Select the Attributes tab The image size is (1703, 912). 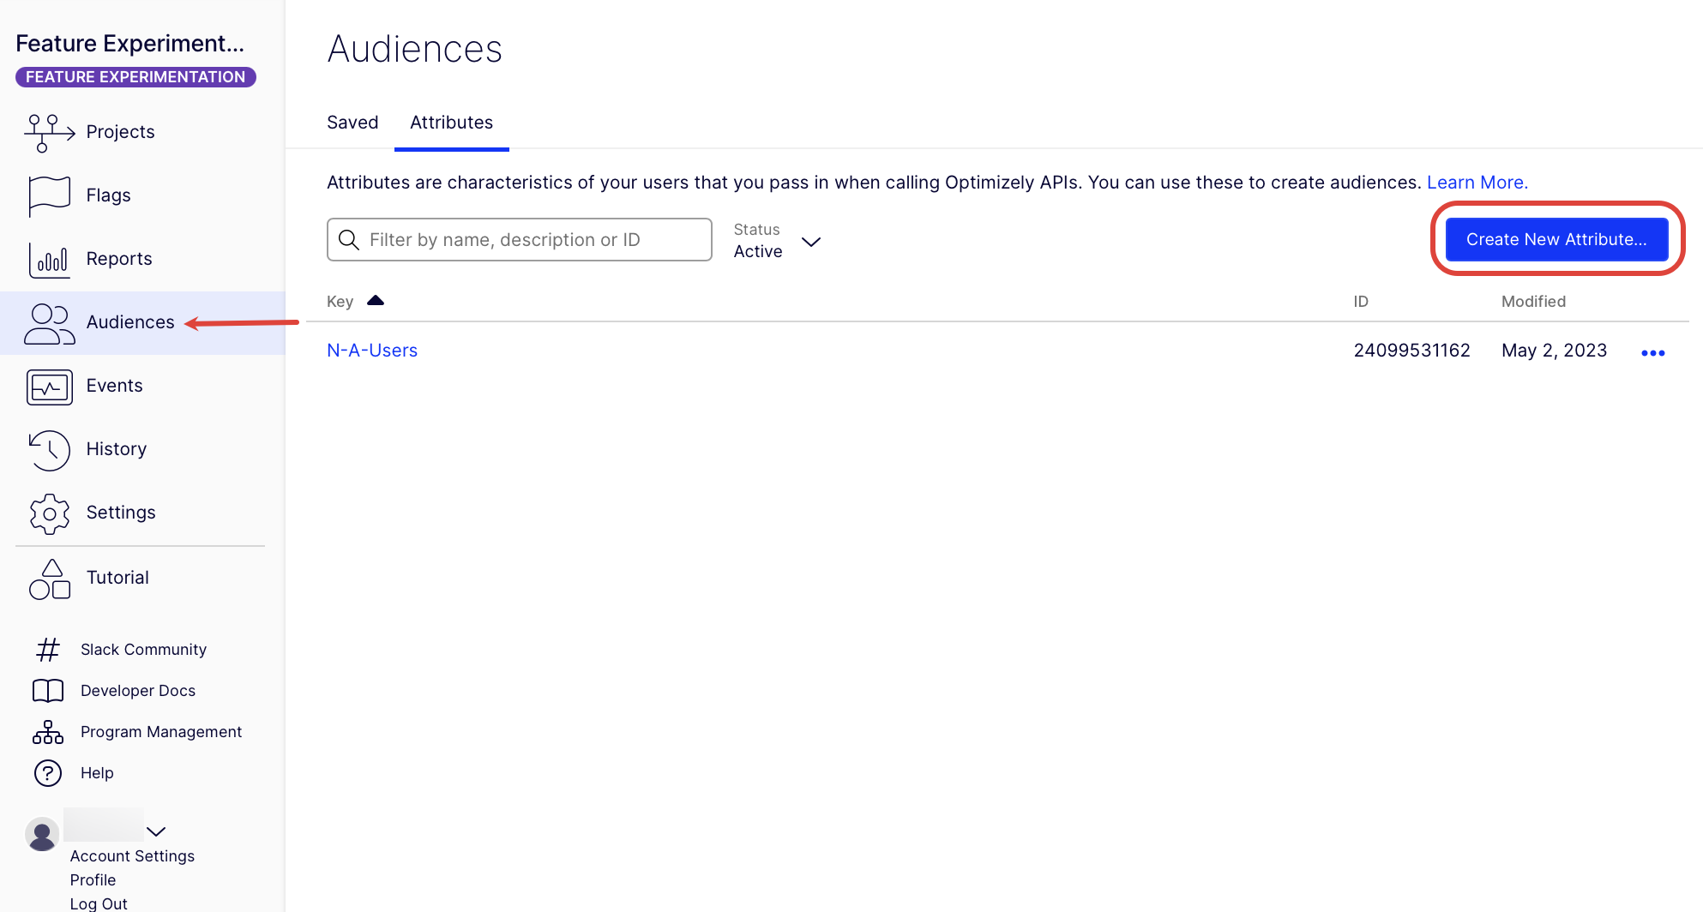(x=451, y=123)
